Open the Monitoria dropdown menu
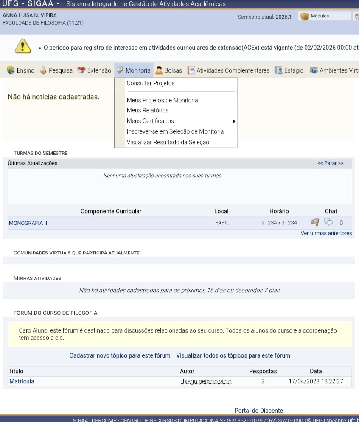 (x=134, y=70)
